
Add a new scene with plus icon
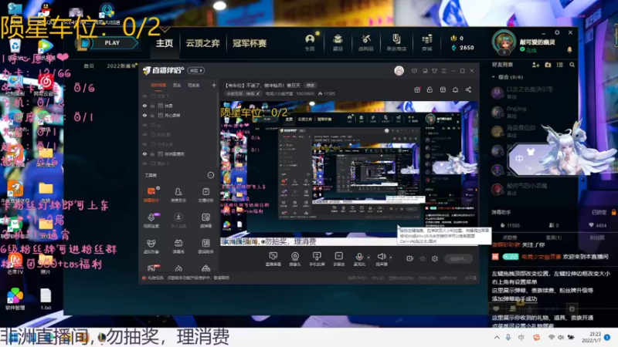(x=214, y=86)
